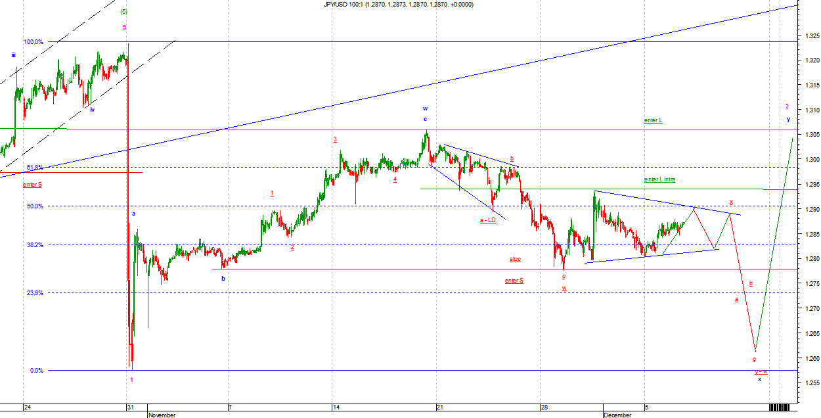Select the 100.0% Fibonacci level label

33,42
